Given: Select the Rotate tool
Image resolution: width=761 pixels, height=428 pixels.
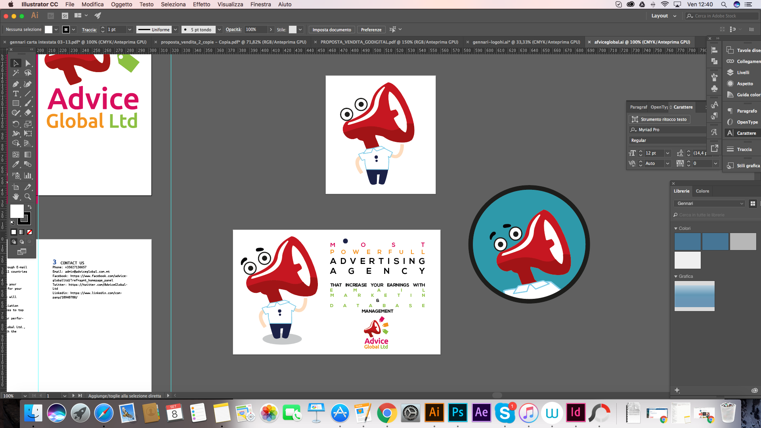Looking at the screenshot, I should pos(16,124).
